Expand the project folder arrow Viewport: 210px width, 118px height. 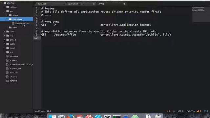click(4, 40)
